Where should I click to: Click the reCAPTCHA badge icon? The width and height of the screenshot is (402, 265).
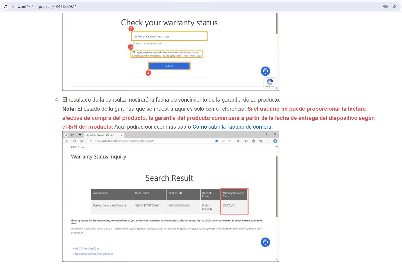click(270, 83)
